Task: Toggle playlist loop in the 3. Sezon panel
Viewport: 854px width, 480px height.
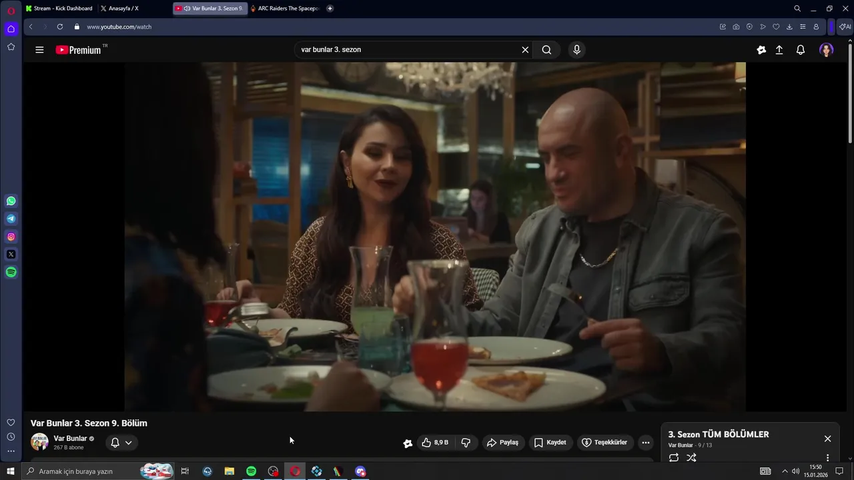Action: point(674,458)
